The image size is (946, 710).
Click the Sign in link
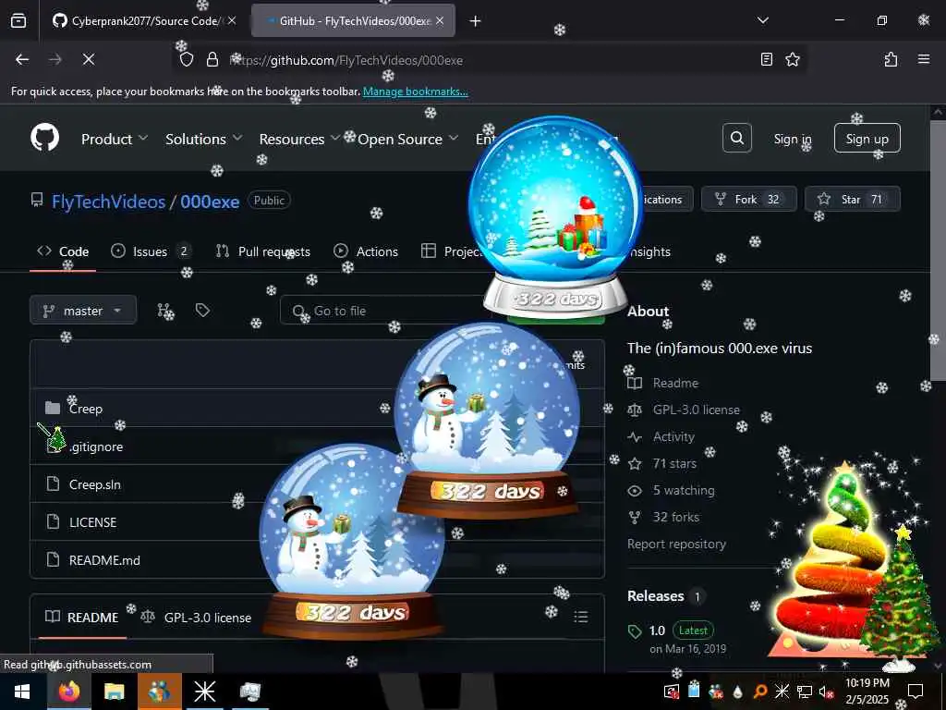click(793, 139)
